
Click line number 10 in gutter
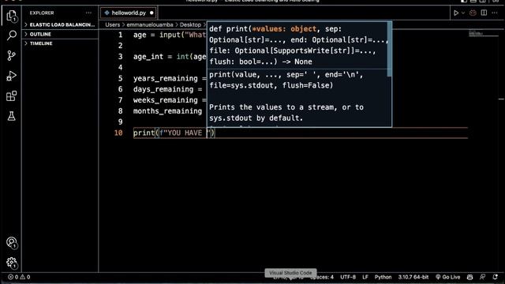[118, 133]
